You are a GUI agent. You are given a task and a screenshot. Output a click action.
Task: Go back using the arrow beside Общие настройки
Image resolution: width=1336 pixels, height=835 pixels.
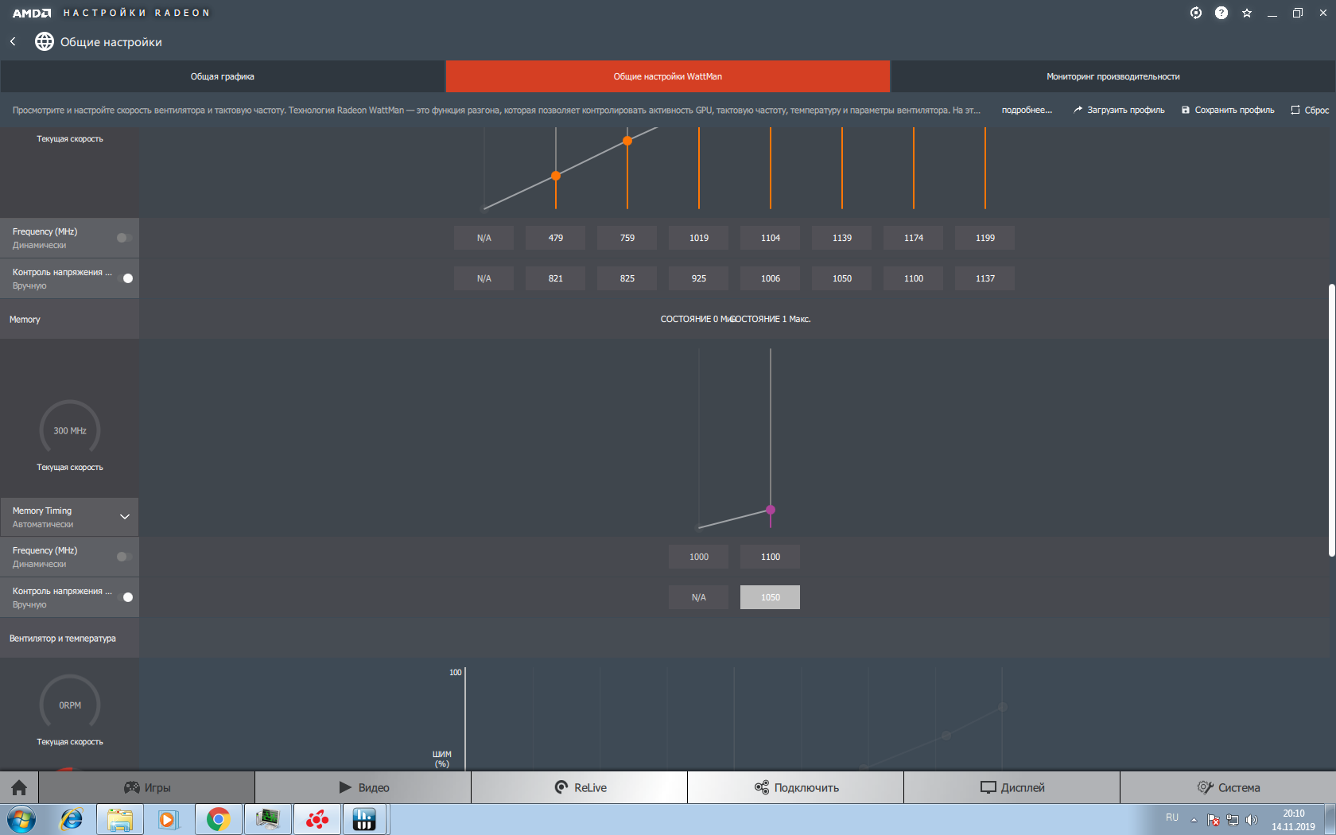coord(13,41)
